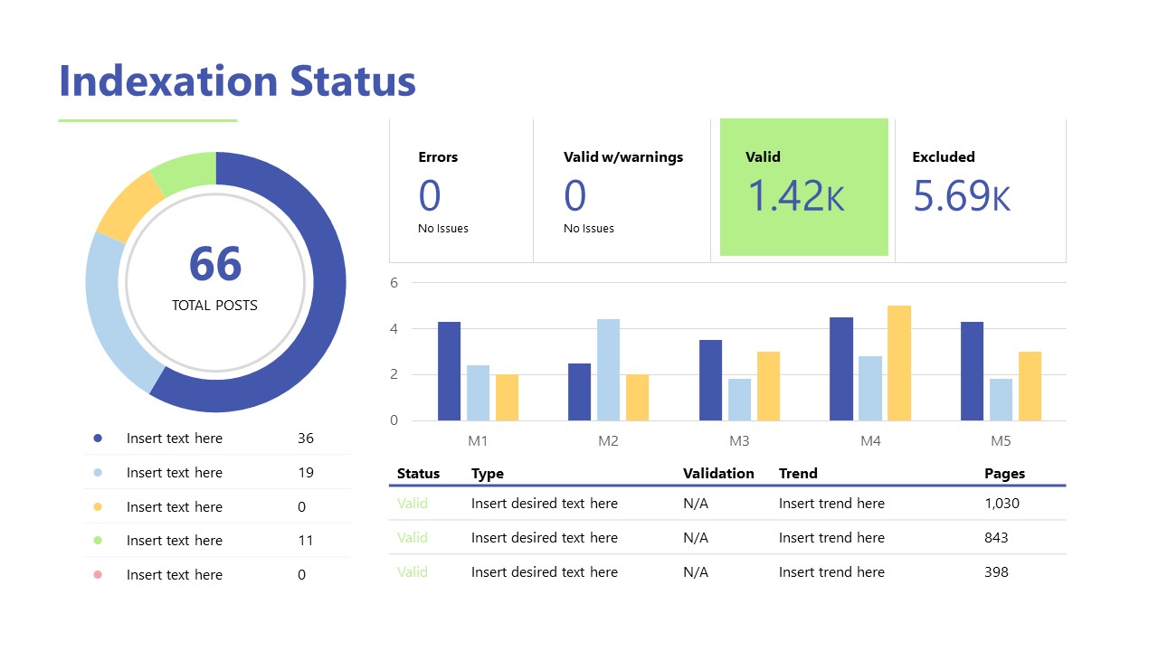This screenshot has height=651, width=1158.
Task: Select the table row with 1,030 pages
Action: (729, 504)
